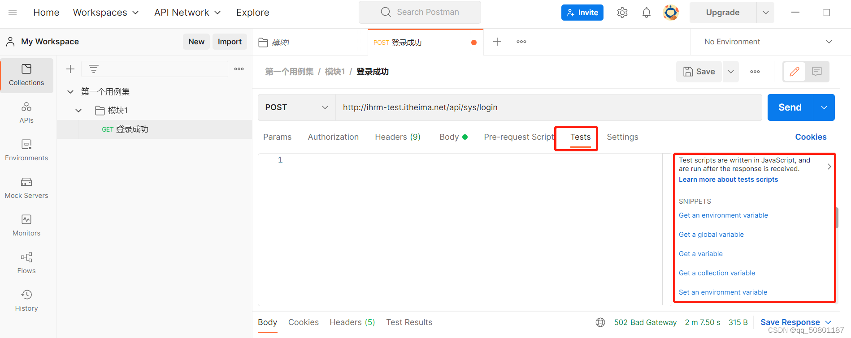Open the Test Results tab
The width and height of the screenshot is (851, 338).
click(x=409, y=322)
